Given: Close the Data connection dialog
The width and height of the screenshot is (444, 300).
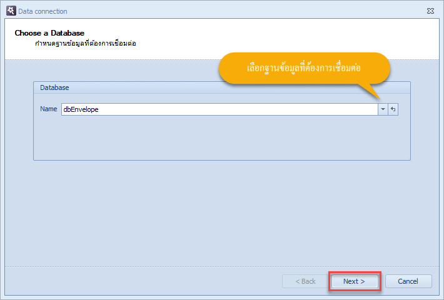Looking at the screenshot, I should [x=430, y=11].
